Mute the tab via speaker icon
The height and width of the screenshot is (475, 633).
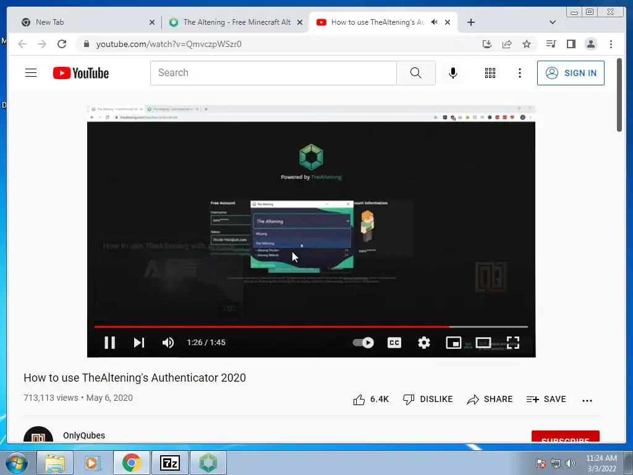(434, 22)
